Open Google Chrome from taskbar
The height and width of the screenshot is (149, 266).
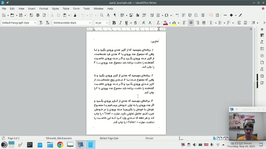[x=60, y=145]
